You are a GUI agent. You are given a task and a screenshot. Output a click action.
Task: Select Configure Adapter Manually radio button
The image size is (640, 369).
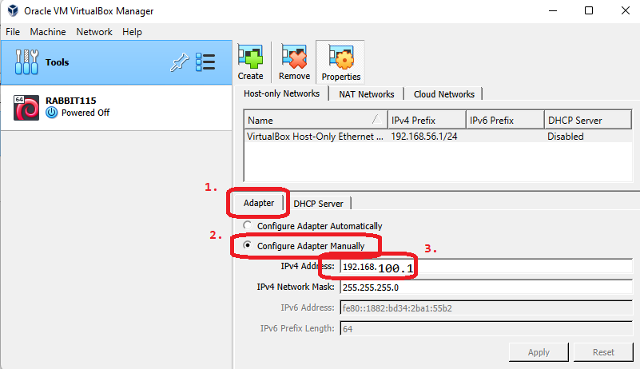click(x=248, y=245)
